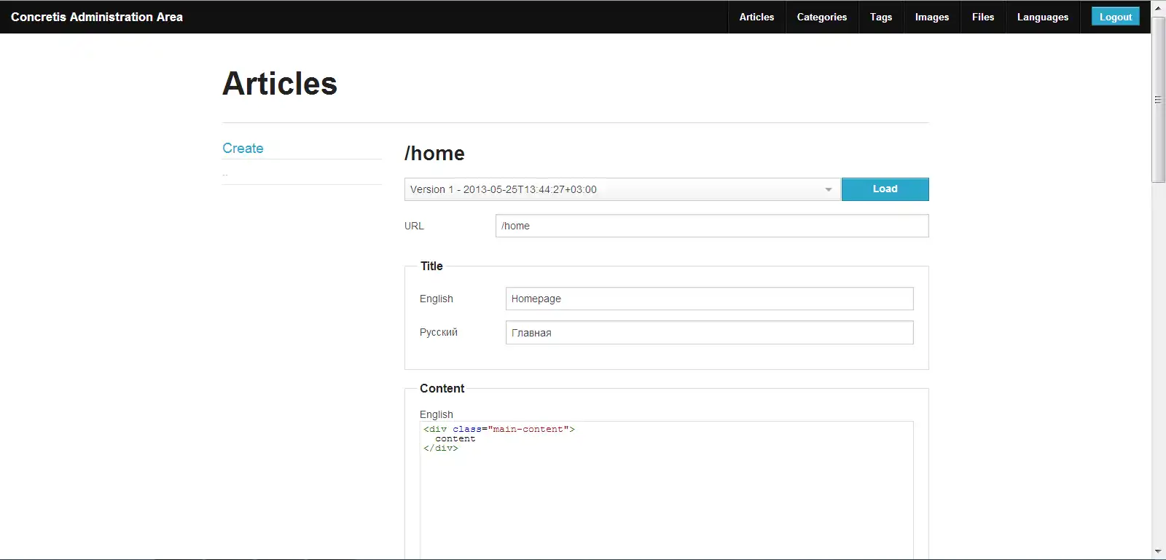
Task: Navigate to Languages page
Action: (x=1042, y=17)
